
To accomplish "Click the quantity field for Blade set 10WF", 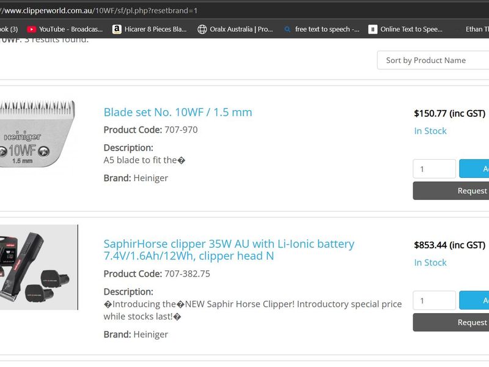I will (434, 169).
